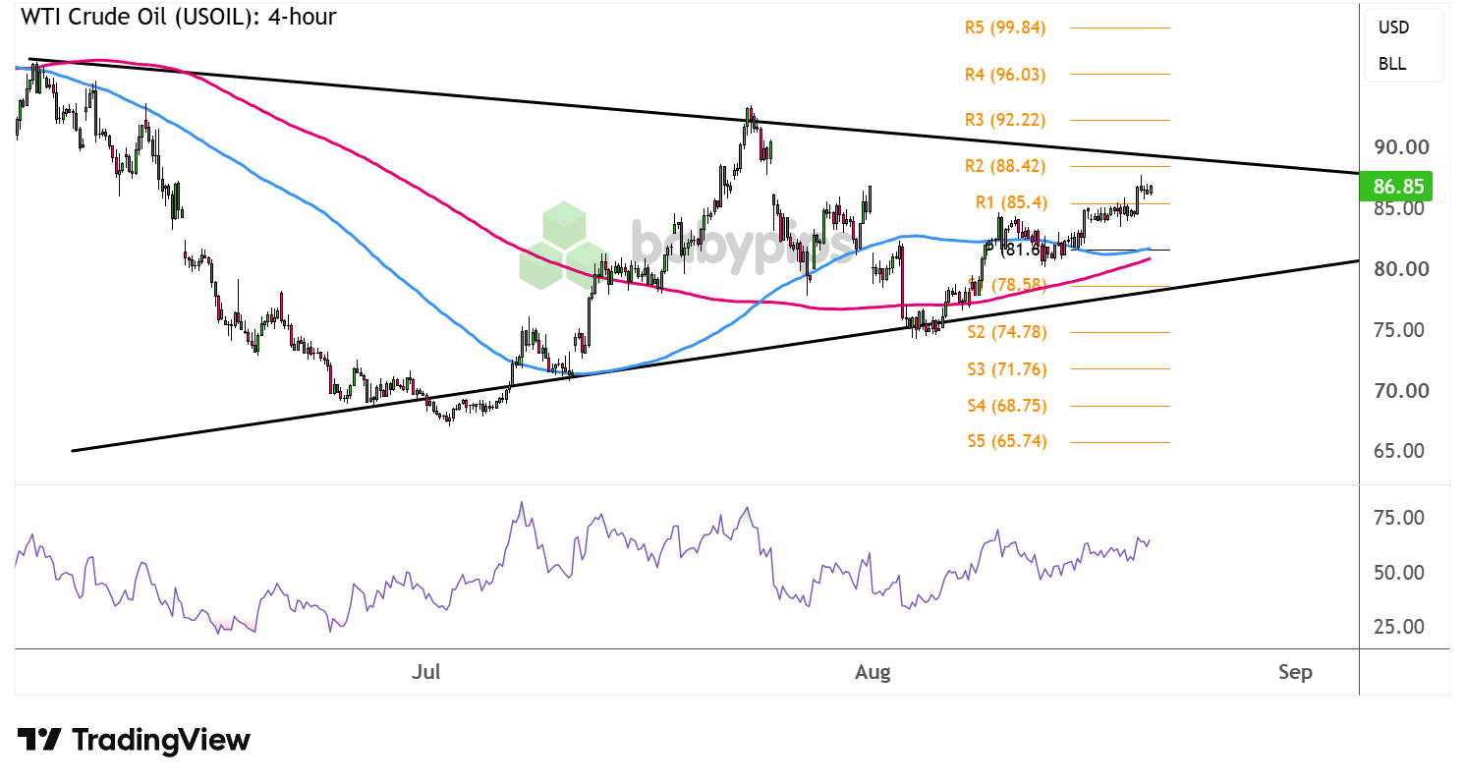Click the Sep marker on time axis
1465x784 pixels.
pyautogui.click(x=1295, y=672)
